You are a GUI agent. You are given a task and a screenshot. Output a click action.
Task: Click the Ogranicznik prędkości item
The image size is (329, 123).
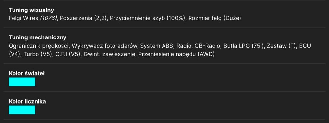pyautogui.click(x=39, y=46)
